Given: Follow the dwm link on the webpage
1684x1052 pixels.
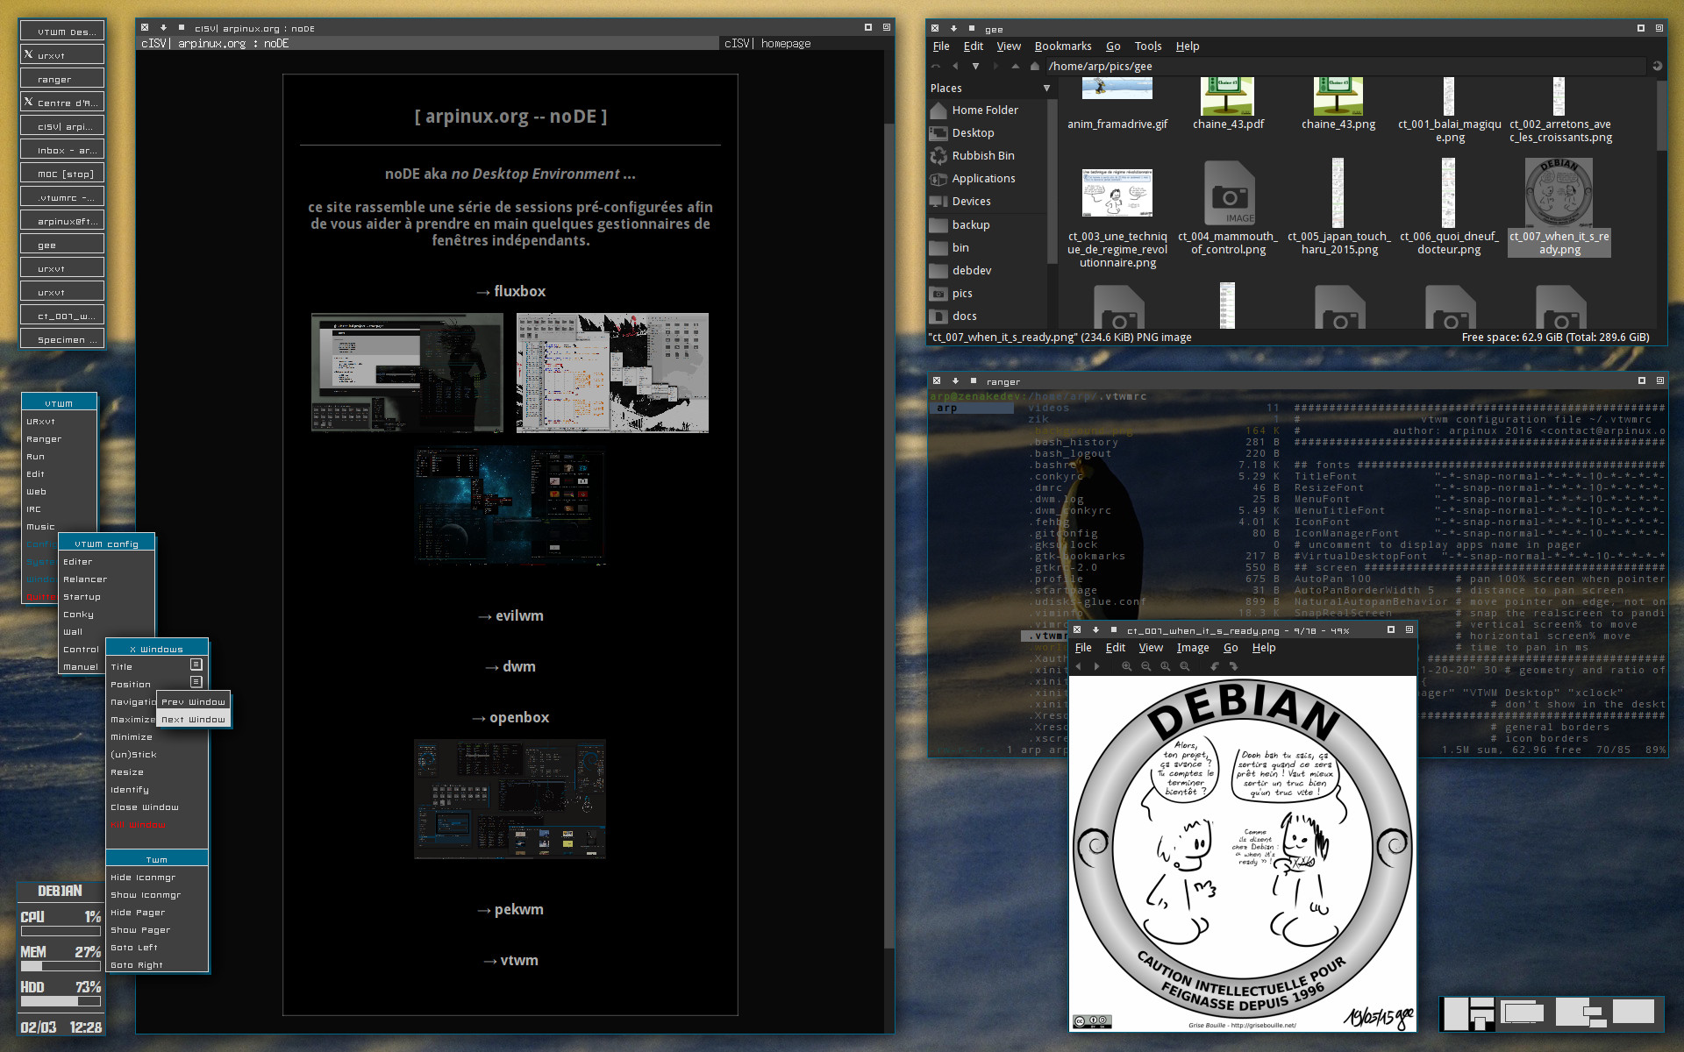Looking at the screenshot, I should (x=510, y=666).
